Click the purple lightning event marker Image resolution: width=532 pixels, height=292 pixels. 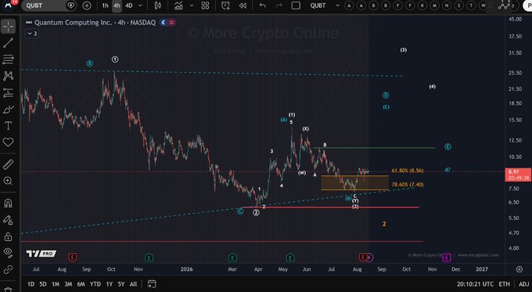[369, 258]
